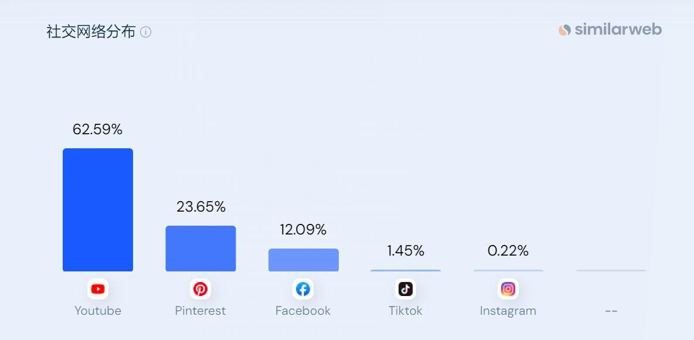The width and height of the screenshot is (694, 340).
Task: Click the Pinterest label text
Action: (200, 311)
